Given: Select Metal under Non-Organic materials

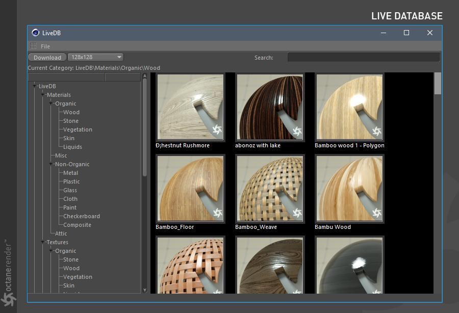Looking at the screenshot, I should click(x=70, y=173).
